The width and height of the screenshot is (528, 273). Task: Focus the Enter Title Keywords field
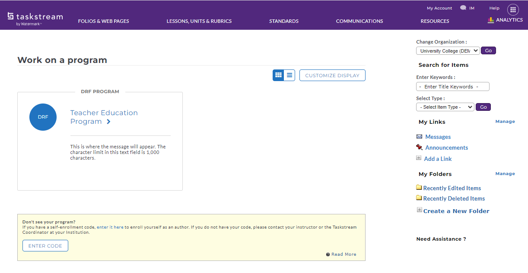pos(453,87)
